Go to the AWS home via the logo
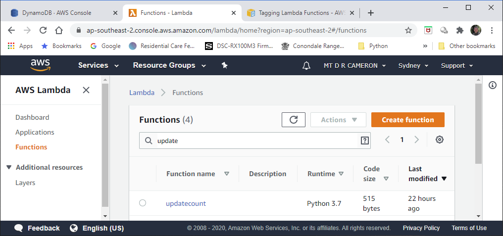This screenshot has height=236, width=503. coord(41,65)
